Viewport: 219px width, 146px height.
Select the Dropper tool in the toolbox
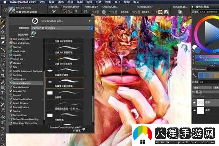[3, 27]
